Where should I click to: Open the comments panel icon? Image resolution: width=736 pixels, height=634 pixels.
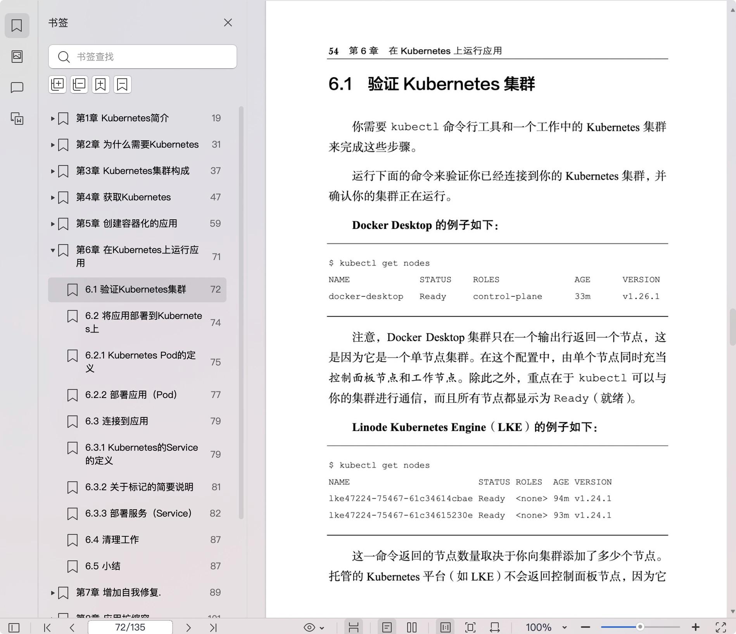(x=17, y=88)
